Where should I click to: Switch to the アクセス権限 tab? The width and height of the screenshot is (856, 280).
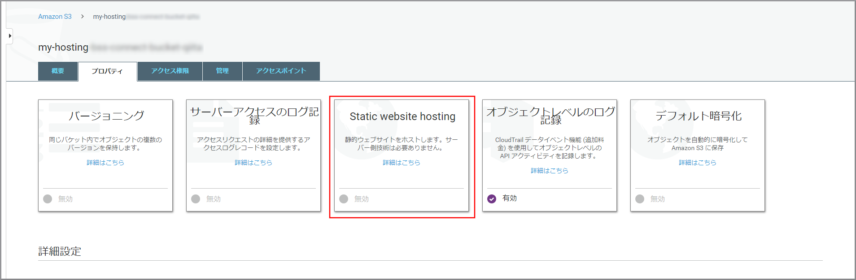click(x=170, y=71)
